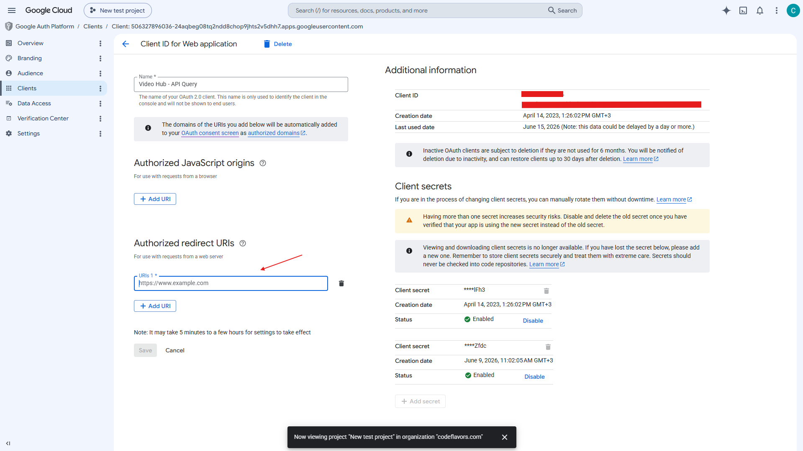Open the top bar more-options kebab menu
The width and height of the screenshot is (803, 451).
[777, 10]
